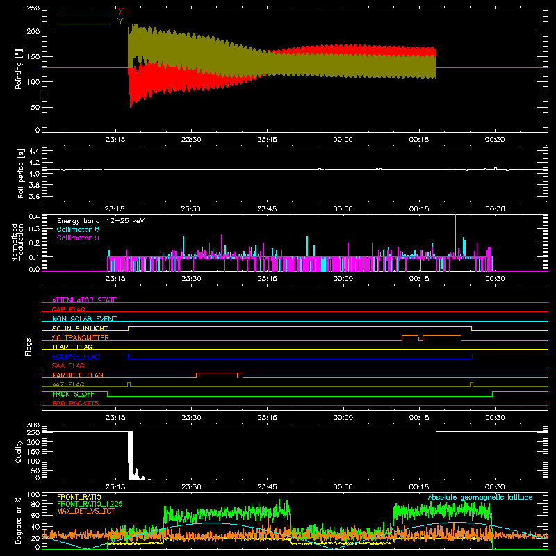
Task: Click the 'Normalized modulation' axis title
Action: pyautogui.click(x=17, y=243)
